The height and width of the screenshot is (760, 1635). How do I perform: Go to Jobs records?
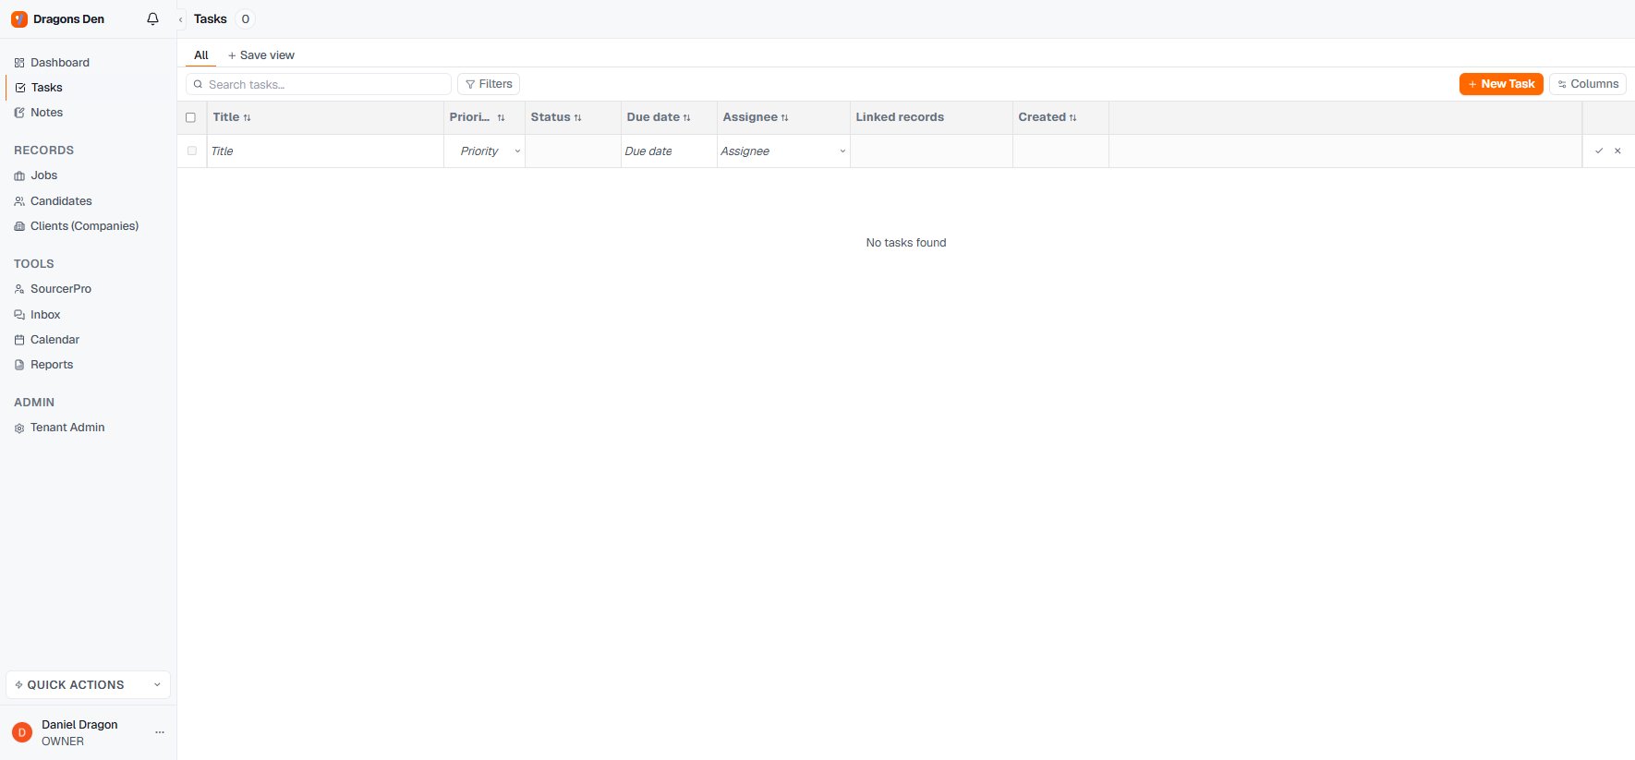[x=43, y=175]
